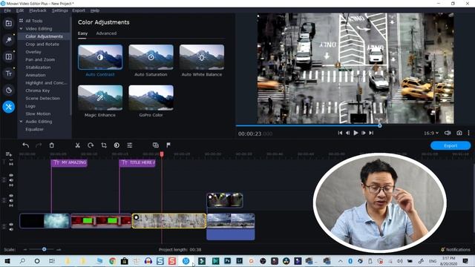Open Notifications
Viewport: 475px width, 267px height.
pyautogui.click(x=456, y=249)
